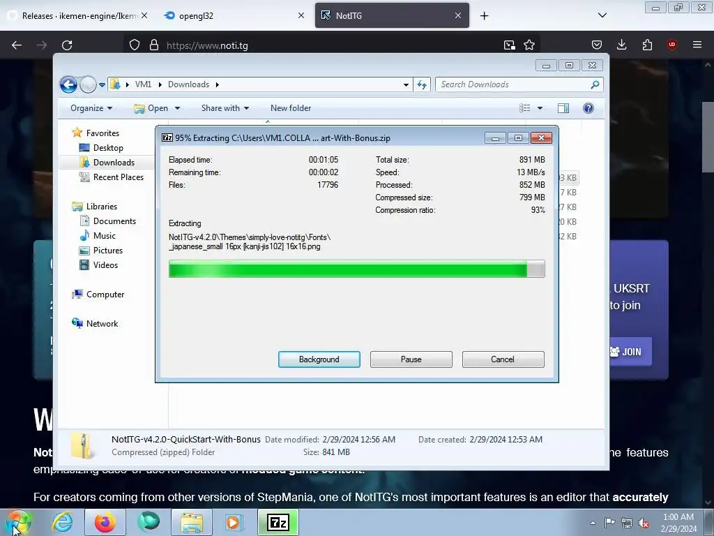Switch to Firefox in the taskbar
The image size is (714, 536).
pyautogui.click(x=105, y=522)
